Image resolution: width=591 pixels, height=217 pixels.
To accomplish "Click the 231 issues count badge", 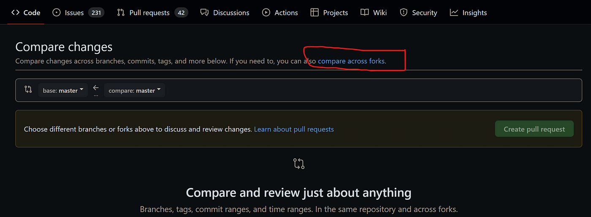I will click(x=96, y=13).
